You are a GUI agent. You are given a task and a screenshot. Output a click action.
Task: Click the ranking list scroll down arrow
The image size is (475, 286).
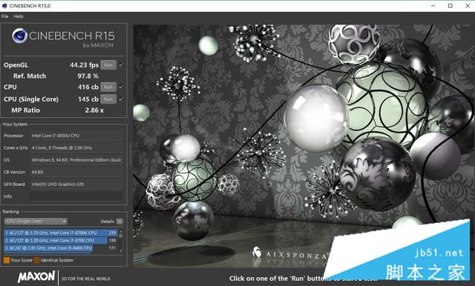coord(121,250)
